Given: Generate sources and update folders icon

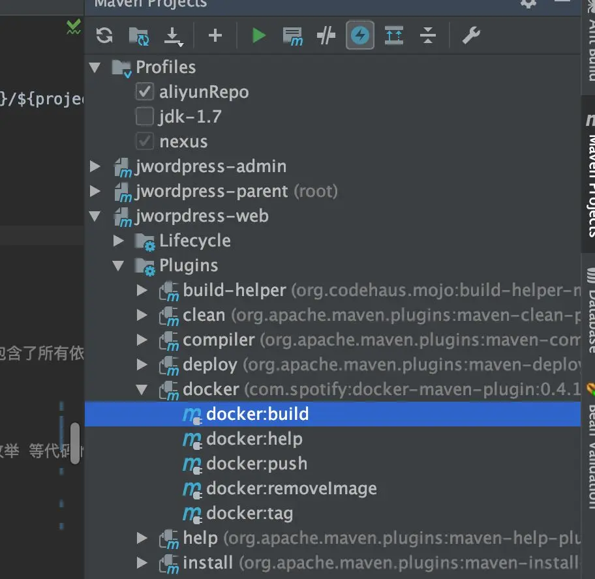Looking at the screenshot, I should (x=139, y=36).
